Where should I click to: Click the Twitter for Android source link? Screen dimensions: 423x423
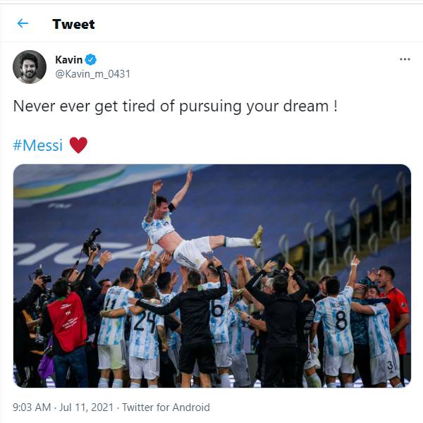(x=166, y=407)
